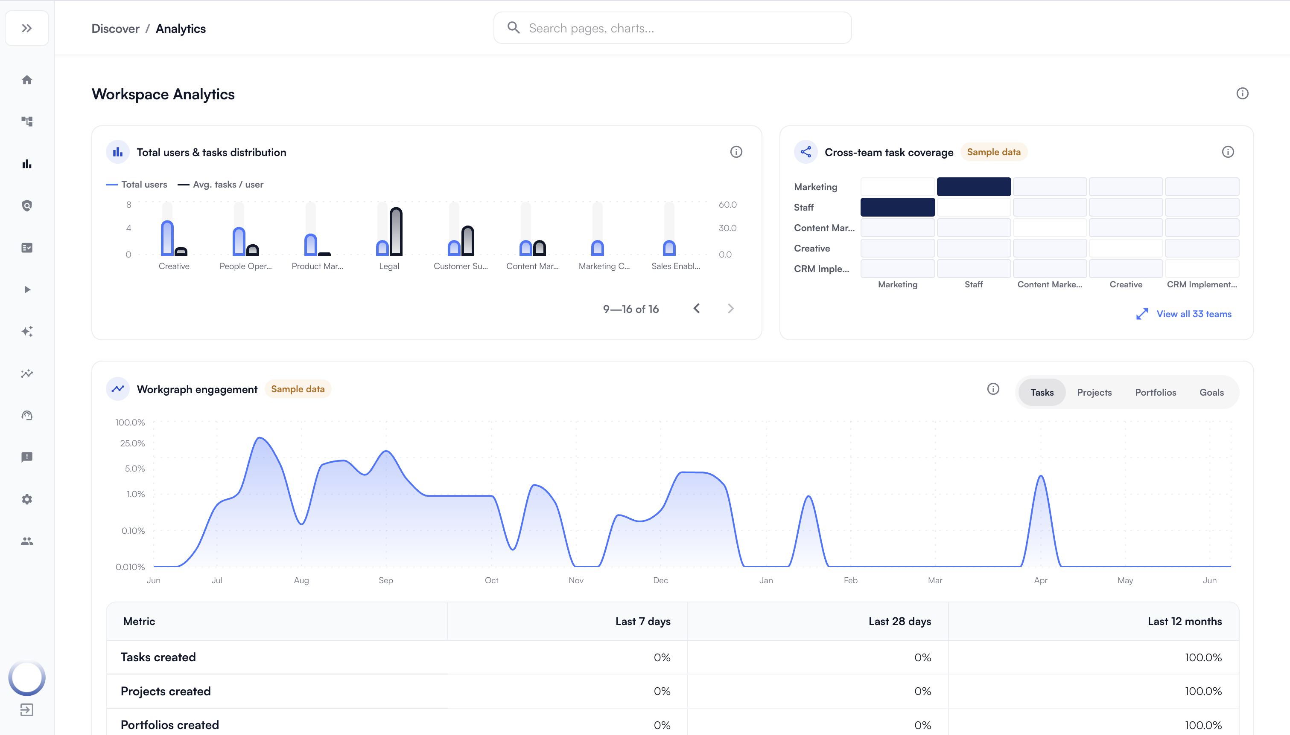
Task: Open the headset support sidebar icon
Action: [x=27, y=415]
